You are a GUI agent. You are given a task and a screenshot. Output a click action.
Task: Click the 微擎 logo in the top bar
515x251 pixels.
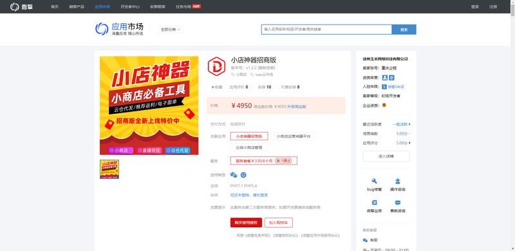pos(21,6)
